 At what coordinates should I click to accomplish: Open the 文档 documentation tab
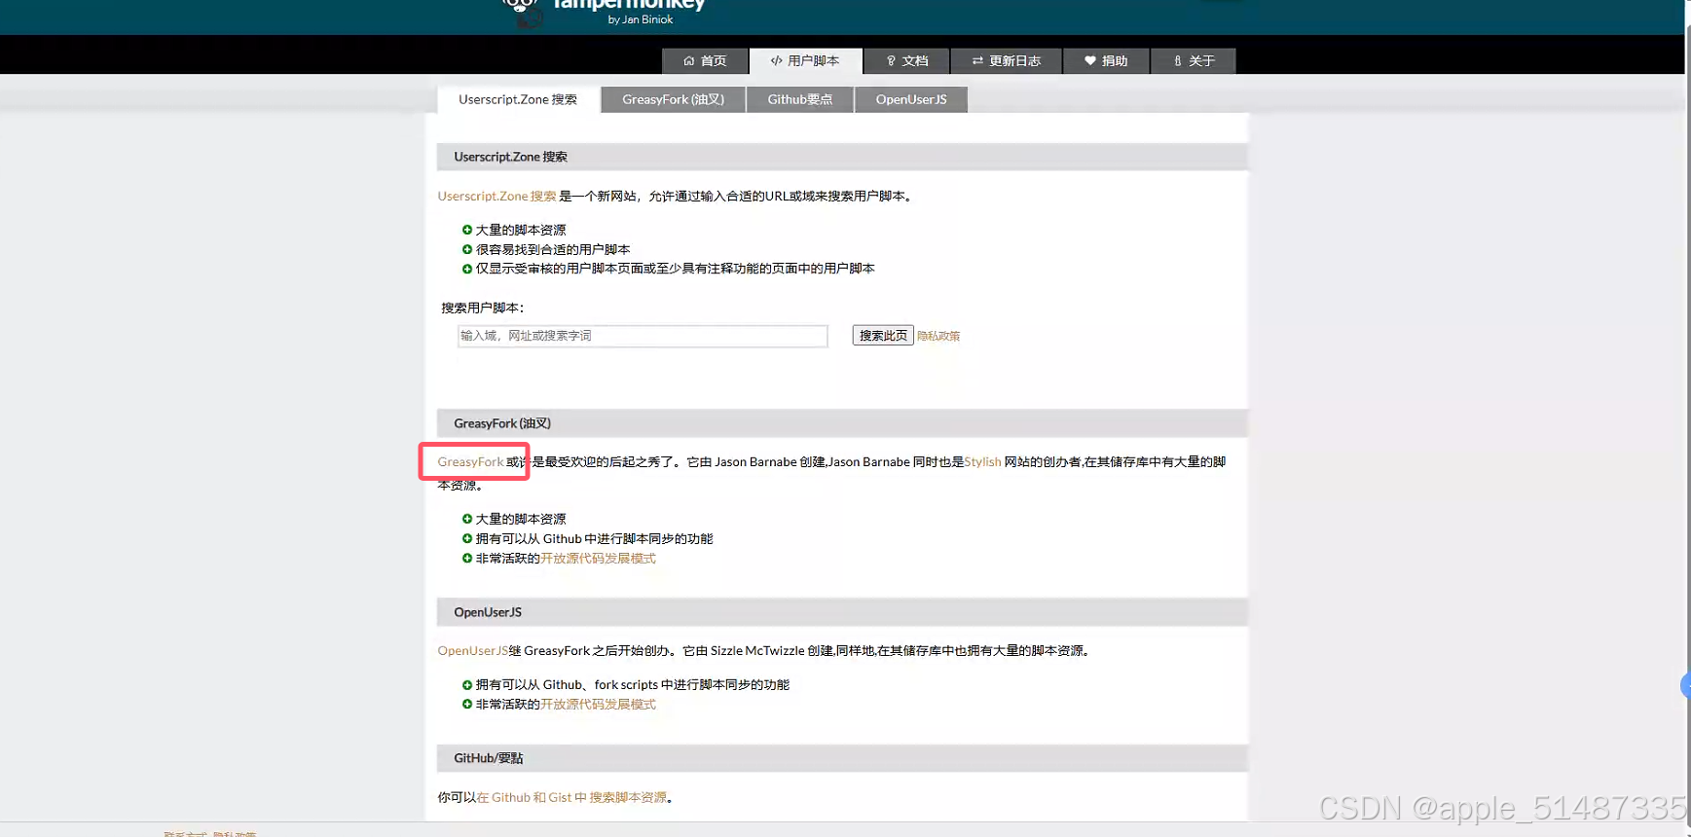pos(906,61)
